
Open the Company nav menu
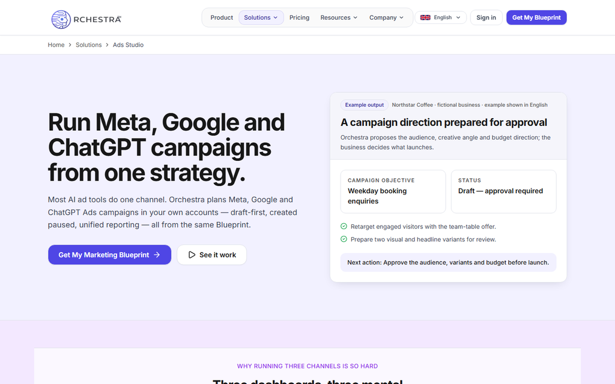(386, 17)
